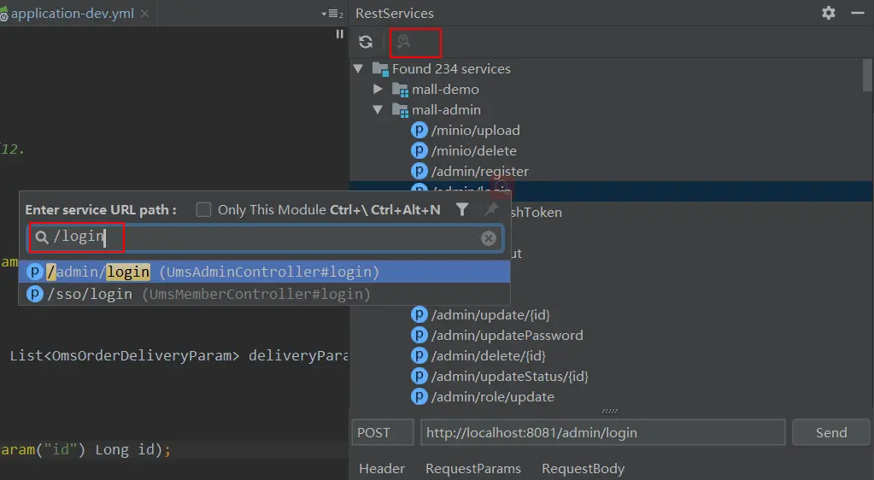This screenshot has width=874, height=480.
Task: Collapse the mall-admin module
Action: (378, 110)
